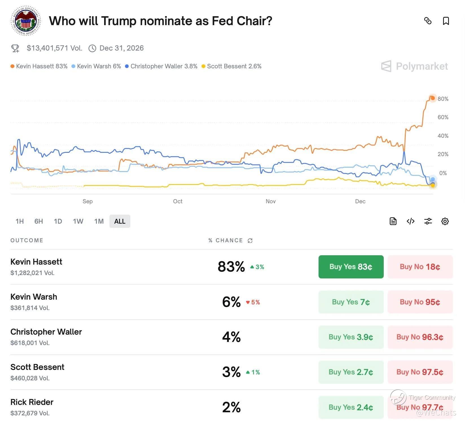Click the trophy icon beside volume
465x423 pixels.
coord(15,48)
